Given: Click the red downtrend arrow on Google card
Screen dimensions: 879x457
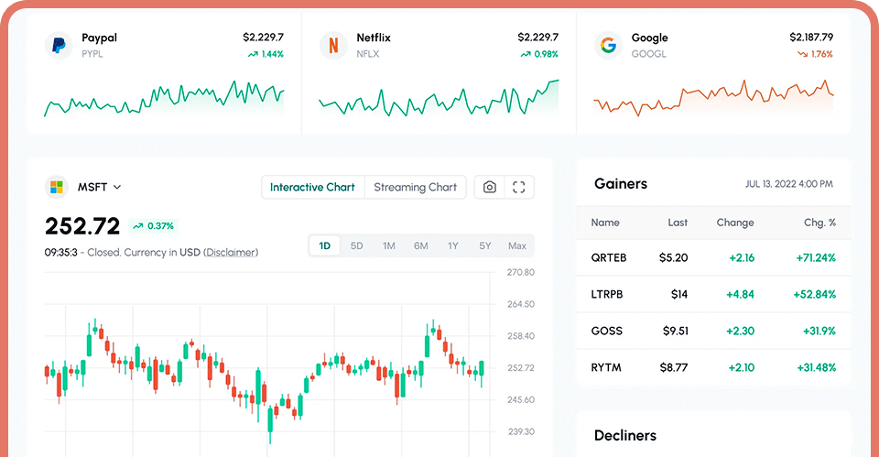Looking at the screenshot, I should tap(802, 54).
